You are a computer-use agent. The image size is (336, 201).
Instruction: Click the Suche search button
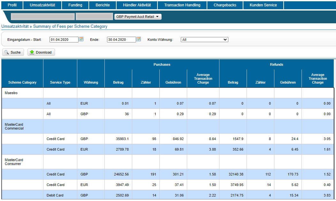pyautogui.click(x=13, y=52)
